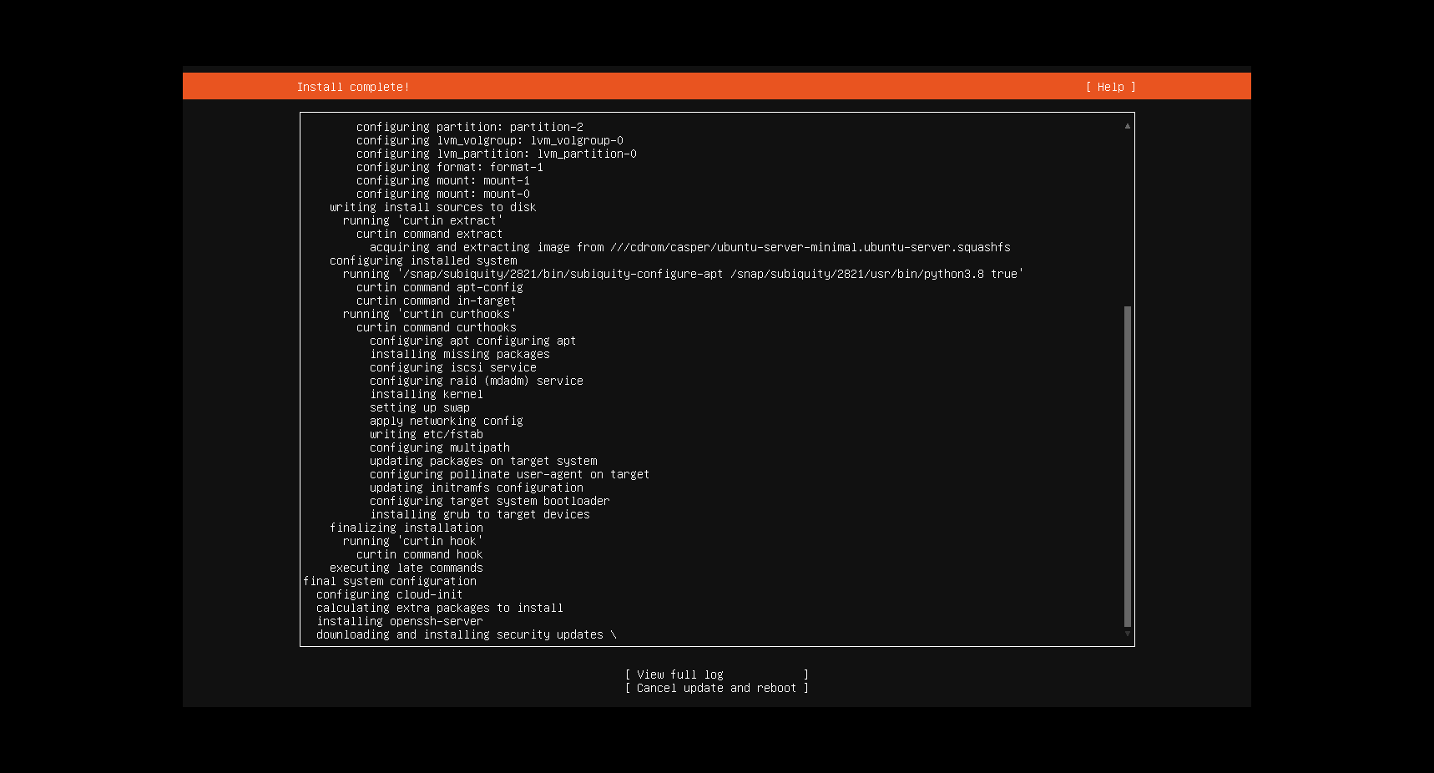1434x773 pixels.
Task: Click 'configuring mount: mount-0' line
Action: [443, 194]
